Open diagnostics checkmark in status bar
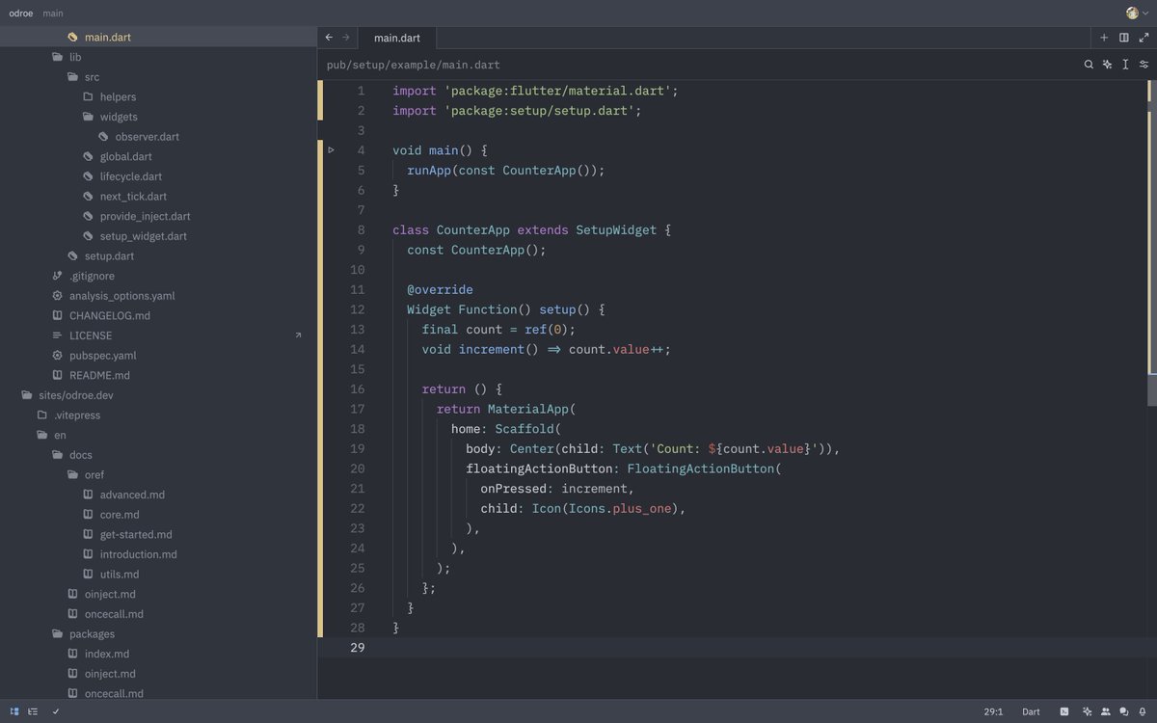 pyautogui.click(x=56, y=711)
